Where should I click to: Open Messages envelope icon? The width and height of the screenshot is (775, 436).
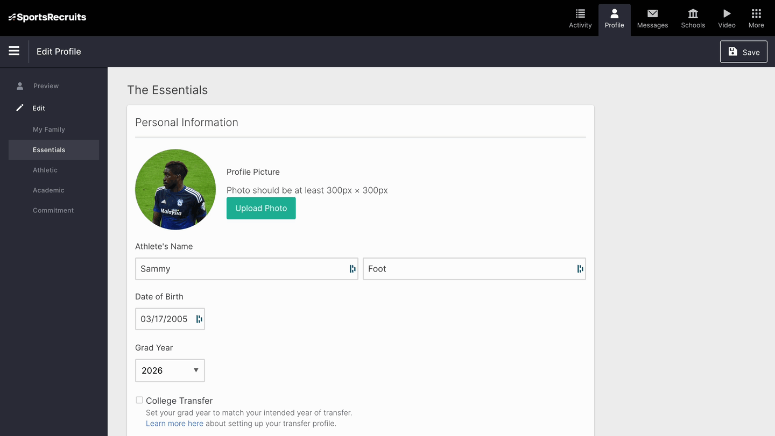(652, 14)
